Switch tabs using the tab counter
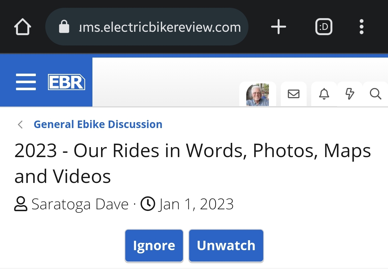Screen dimensions: 388x276 324,27
